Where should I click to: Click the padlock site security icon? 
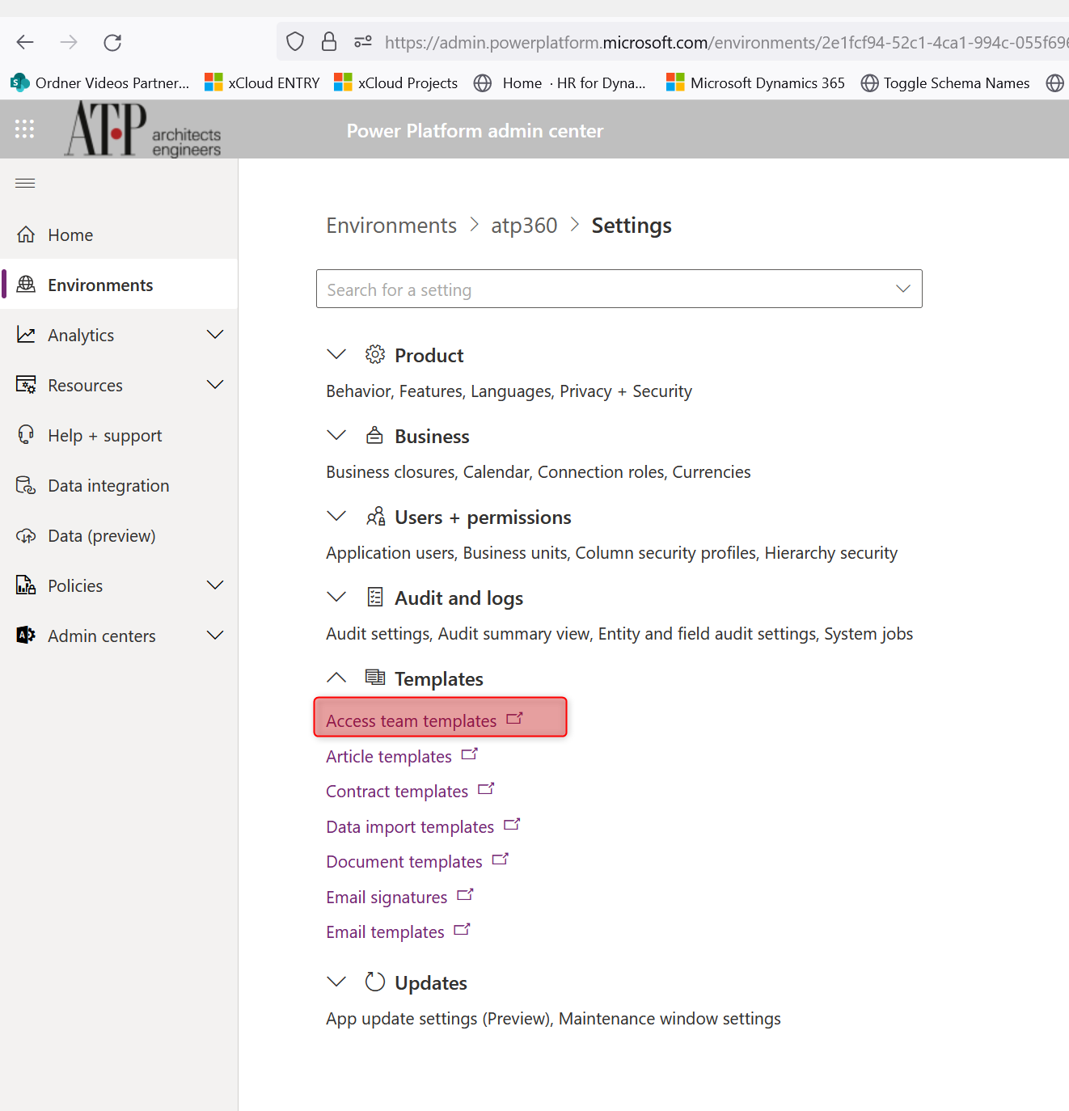[329, 41]
